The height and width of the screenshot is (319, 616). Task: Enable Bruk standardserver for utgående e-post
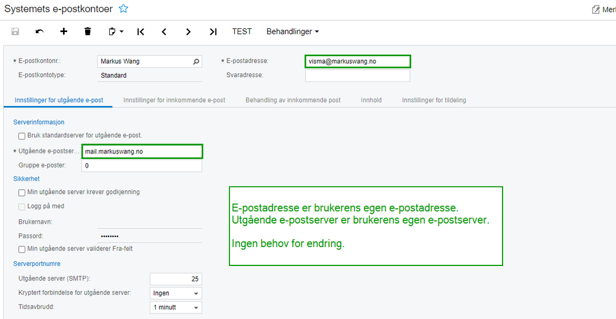pos(22,135)
